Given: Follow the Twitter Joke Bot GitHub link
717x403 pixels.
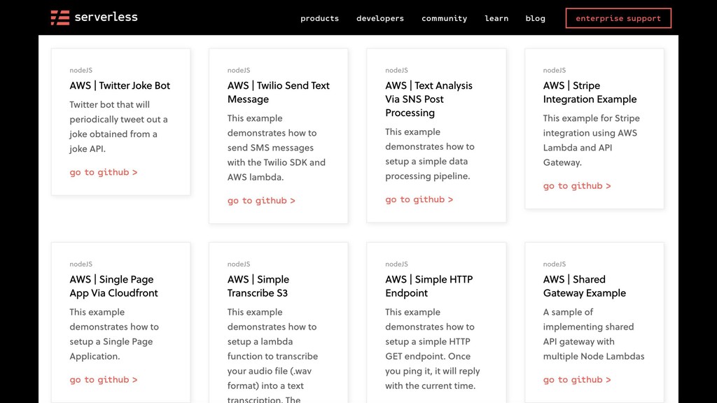Looking at the screenshot, I should [x=104, y=172].
